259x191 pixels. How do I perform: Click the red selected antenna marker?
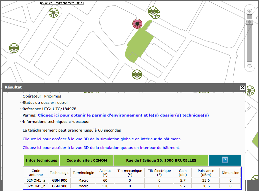click(x=137, y=24)
